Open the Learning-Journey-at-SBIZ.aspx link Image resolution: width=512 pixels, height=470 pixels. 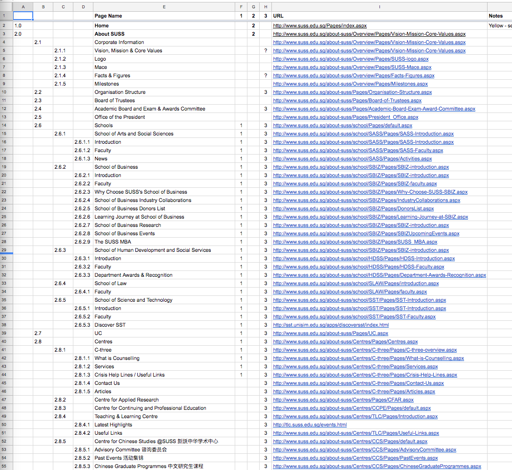tap(370, 217)
